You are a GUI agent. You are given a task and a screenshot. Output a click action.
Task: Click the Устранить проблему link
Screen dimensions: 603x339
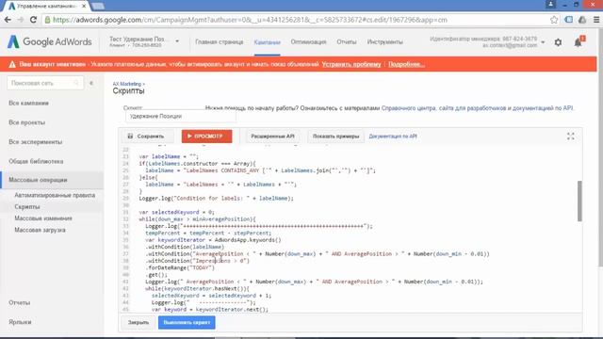[351, 64]
